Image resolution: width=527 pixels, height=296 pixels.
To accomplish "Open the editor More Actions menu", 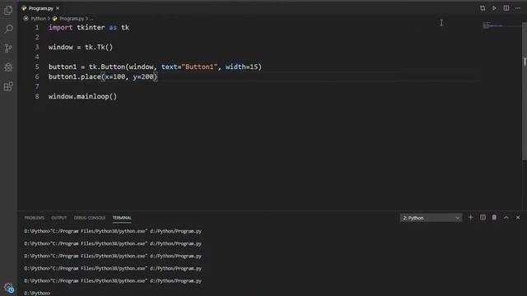I will tap(518, 8).
